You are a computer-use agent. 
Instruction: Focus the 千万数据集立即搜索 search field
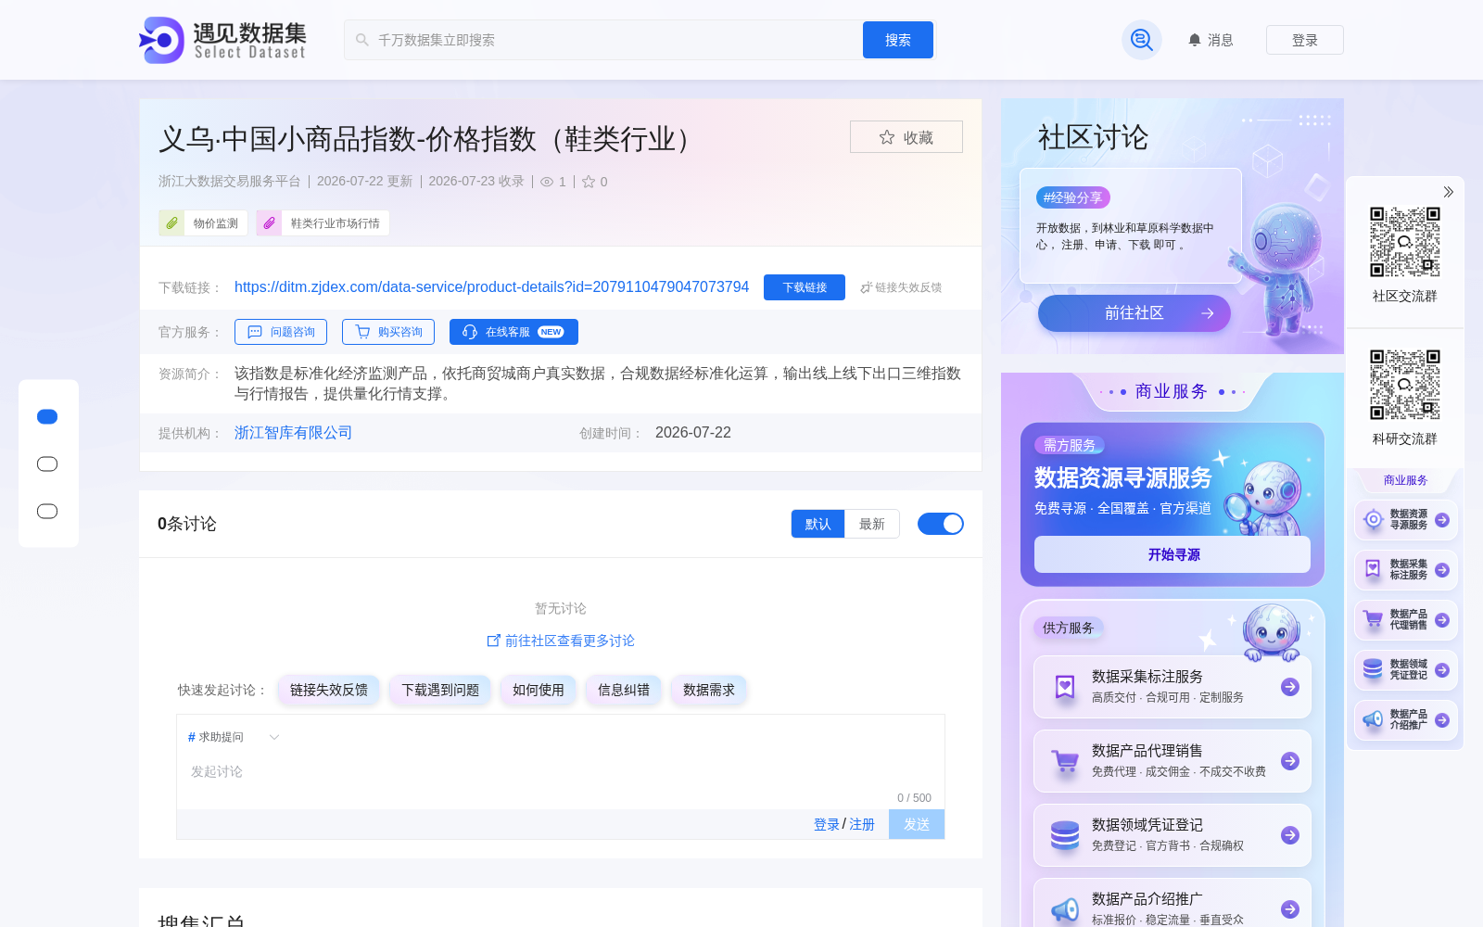pyautogui.click(x=602, y=40)
